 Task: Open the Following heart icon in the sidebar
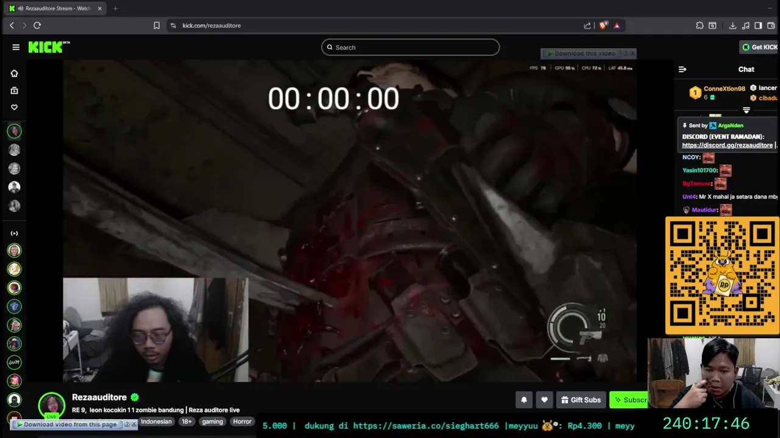click(x=14, y=108)
